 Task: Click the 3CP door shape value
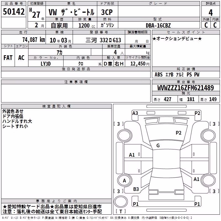(x=107, y=12)
